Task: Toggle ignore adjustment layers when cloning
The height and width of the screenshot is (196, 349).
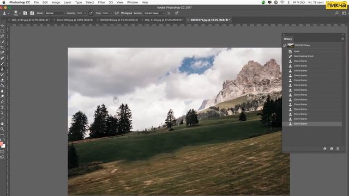Action: [x=169, y=13]
